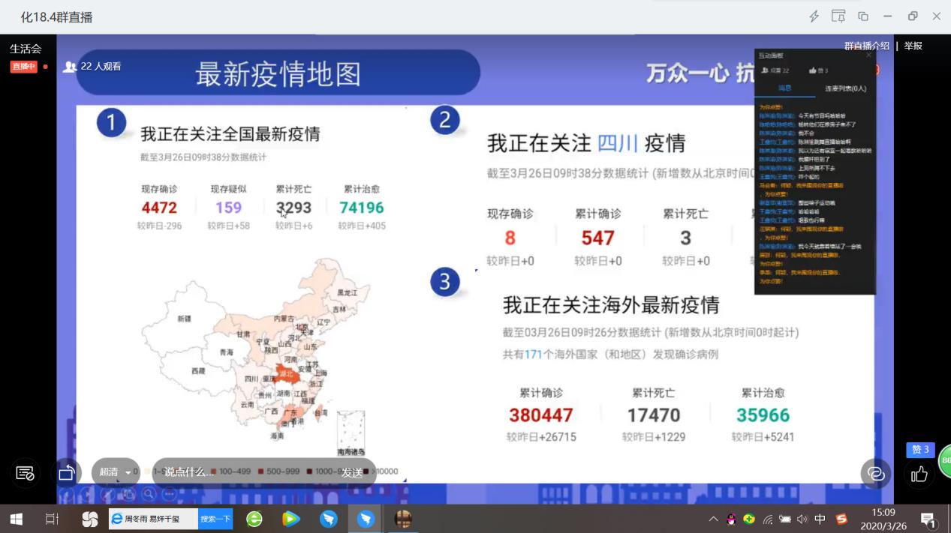Open the Tencent Video taskbar icon
Viewport: 951px width, 533px height.
(x=291, y=519)
